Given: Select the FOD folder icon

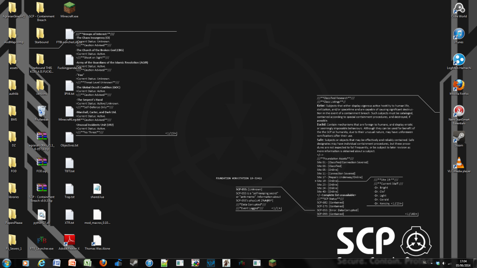Looking at the screenshot, I should pyautogui.click(x=14, y=163).
